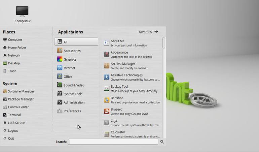Click the applications list scrollbar handle
Image resolution: width=259 pixels, height=152 pixels.
coord(164,43)
